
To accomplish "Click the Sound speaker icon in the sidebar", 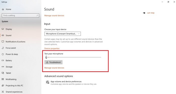I will (3, 35).
